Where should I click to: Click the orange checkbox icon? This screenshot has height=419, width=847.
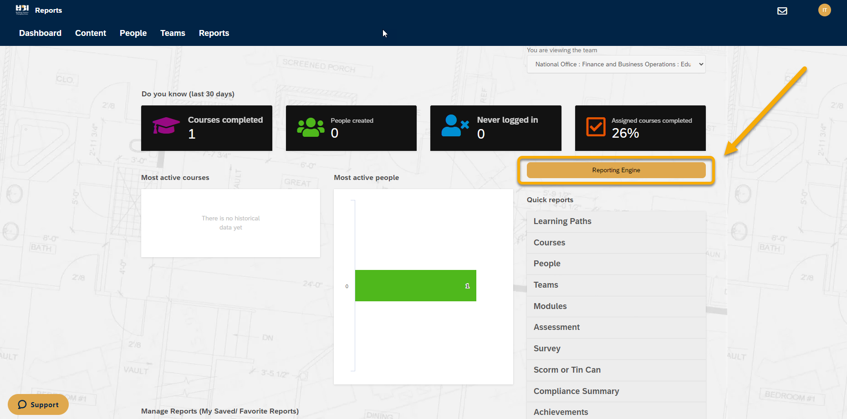596,127
